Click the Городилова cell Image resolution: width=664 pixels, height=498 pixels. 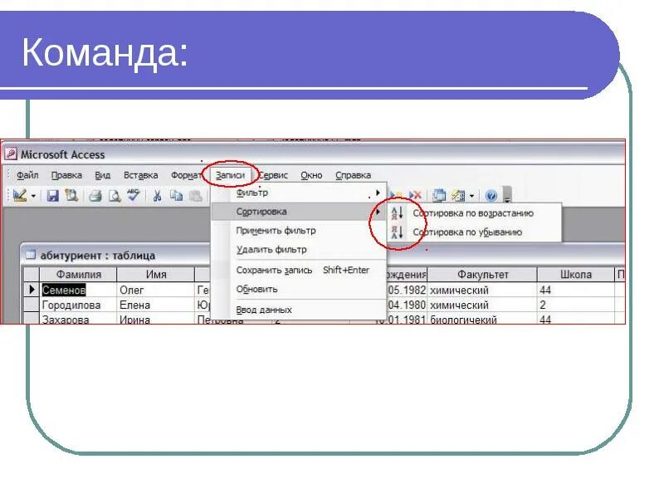pos(78,305)
